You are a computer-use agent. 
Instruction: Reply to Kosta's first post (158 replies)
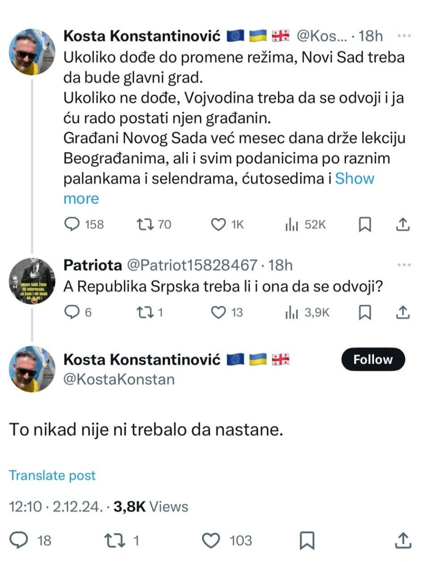[72, 225]
